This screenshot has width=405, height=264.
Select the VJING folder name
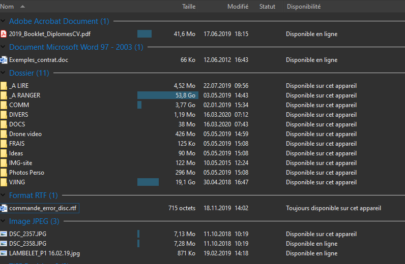(17, 182)
